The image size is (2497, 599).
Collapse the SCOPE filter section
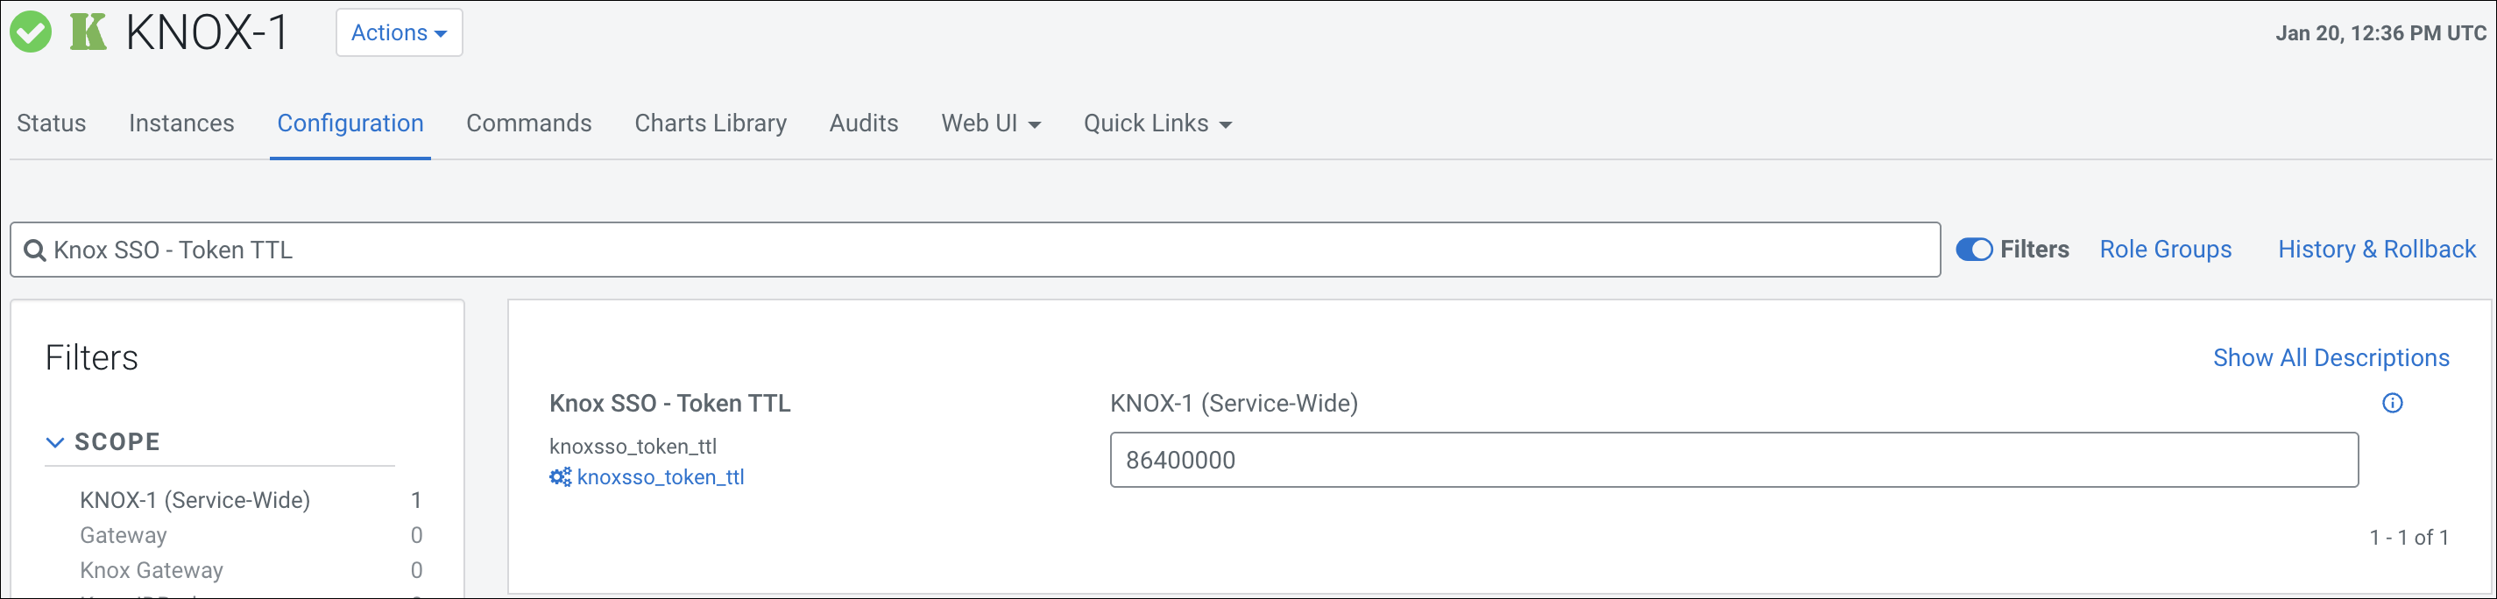(55, 442)
